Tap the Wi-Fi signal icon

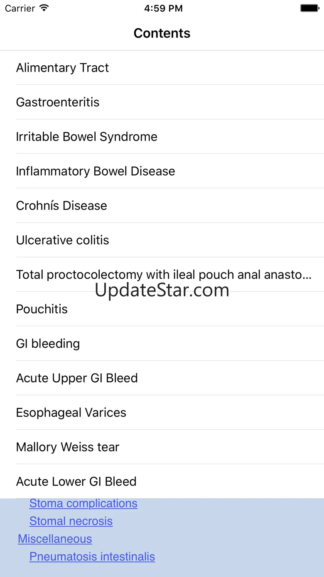[x=44, y=8]
